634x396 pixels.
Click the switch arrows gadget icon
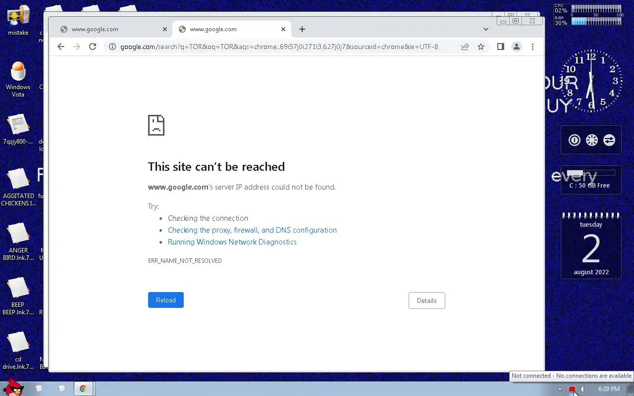(x=609, y=140)
